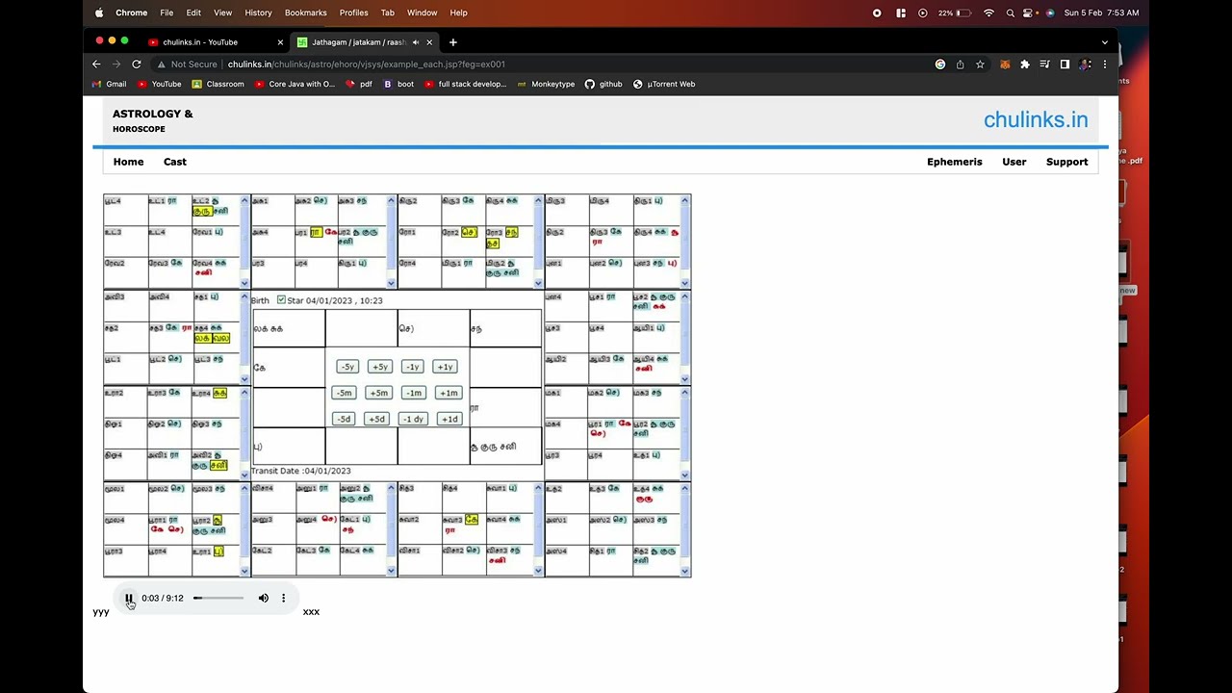Go back to previous page
This screenshot has height=693, width=1232.
(x=96, y=64)
